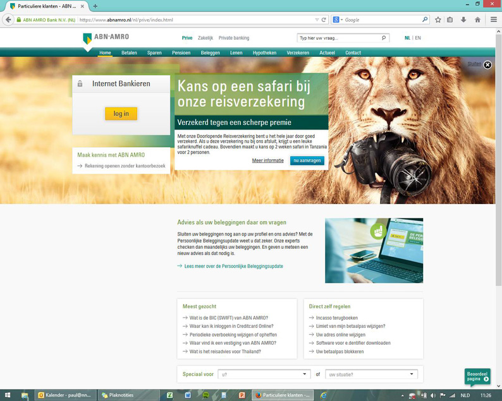Screen dimensions: 502x401
Task: Open 'Incasso terugboeken' link
Action: (x=337, y=318)
